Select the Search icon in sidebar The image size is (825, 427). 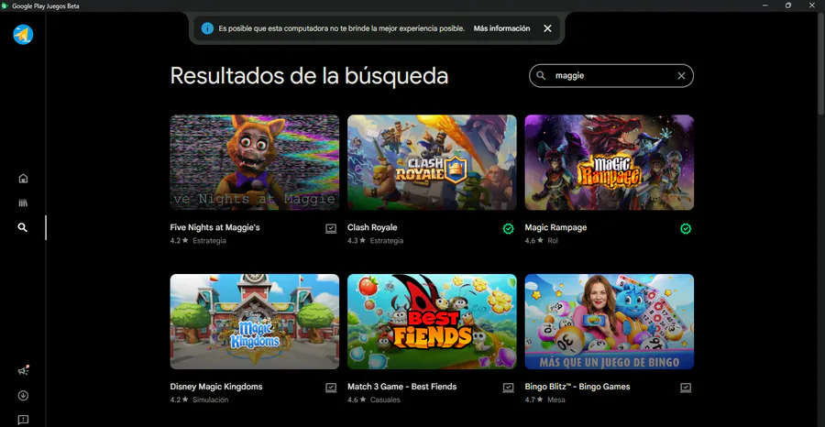pyautogui.click(x=23, y=227)
